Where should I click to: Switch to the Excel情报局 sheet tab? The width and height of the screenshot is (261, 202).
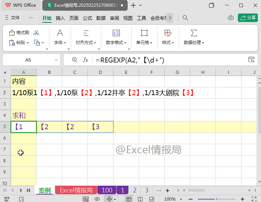[76, 190]
